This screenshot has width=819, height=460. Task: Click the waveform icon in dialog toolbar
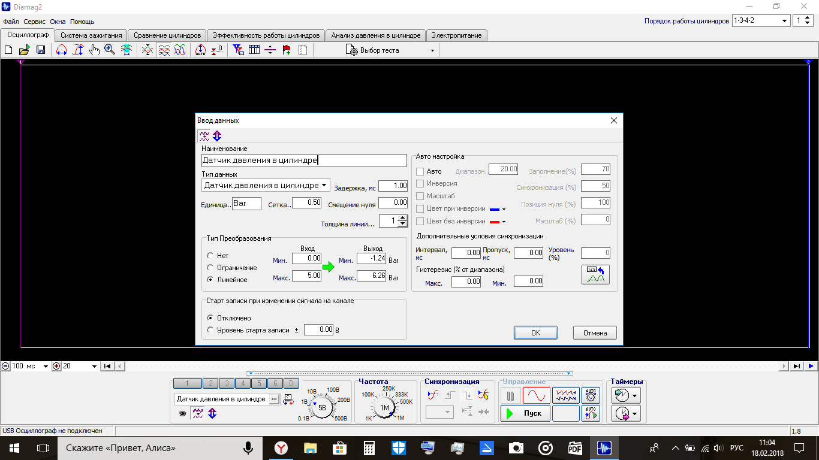click(204, 136)
